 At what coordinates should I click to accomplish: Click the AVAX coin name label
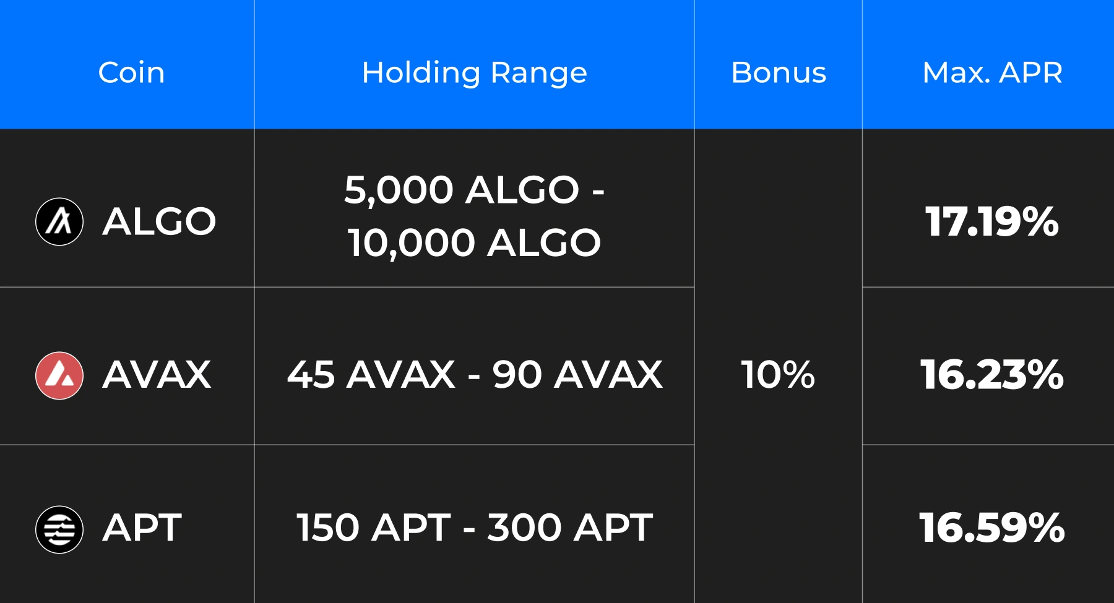(x=157, y=375)
